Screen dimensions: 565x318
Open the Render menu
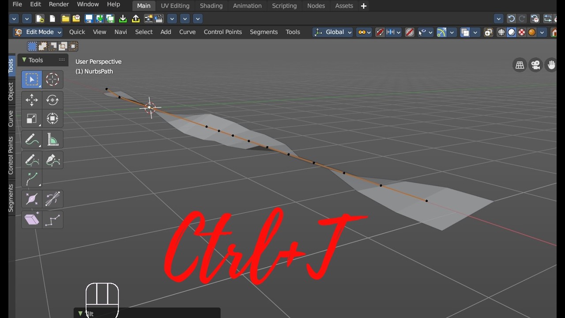click(x=59, y=4)
